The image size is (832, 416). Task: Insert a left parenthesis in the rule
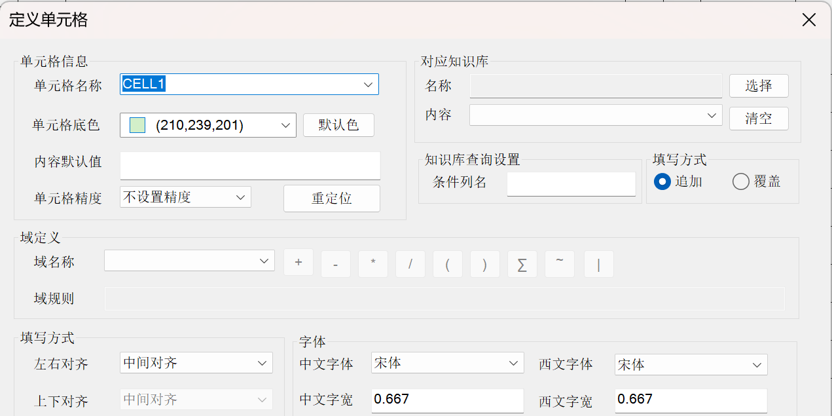(x=448, y=263)
